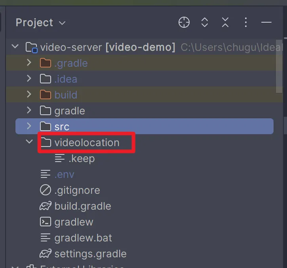Expand the .gradle folder

coord(29,63)
